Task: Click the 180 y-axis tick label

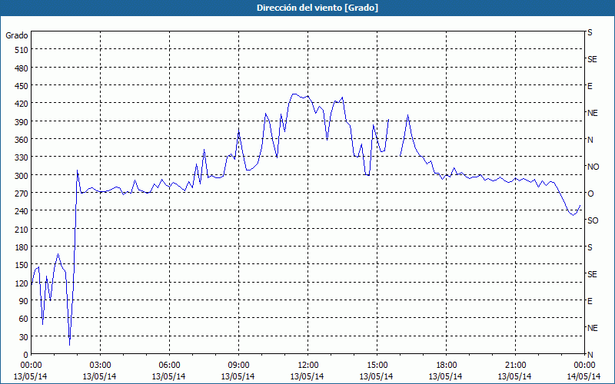Action: (22, 247)
